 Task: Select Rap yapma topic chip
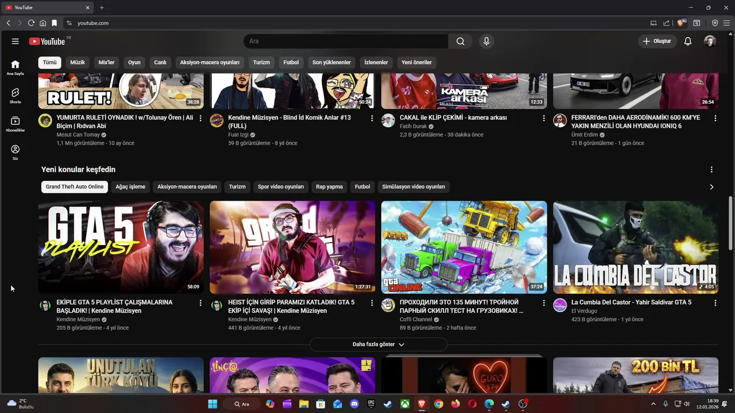pos(330,187)
